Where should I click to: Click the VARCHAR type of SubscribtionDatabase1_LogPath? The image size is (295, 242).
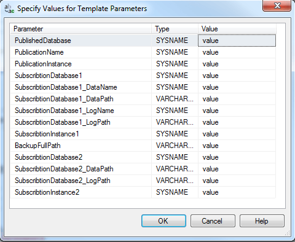click(175, 122)
